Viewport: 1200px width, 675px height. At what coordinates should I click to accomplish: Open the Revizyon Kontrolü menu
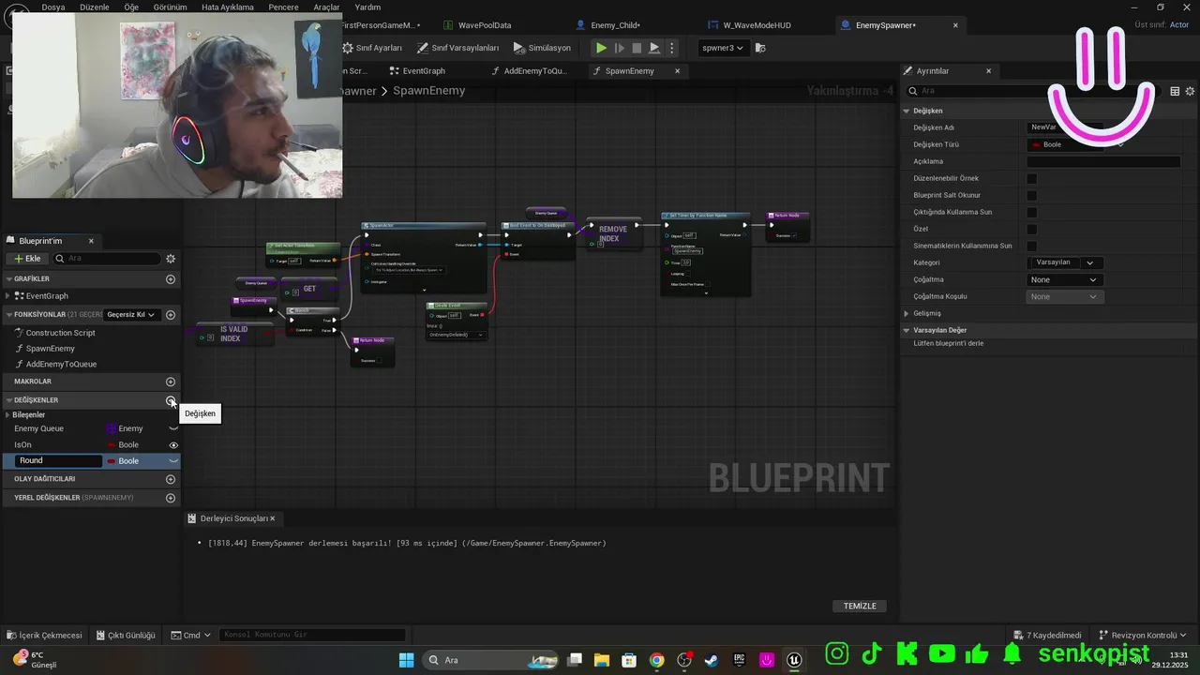[1143, 635]
